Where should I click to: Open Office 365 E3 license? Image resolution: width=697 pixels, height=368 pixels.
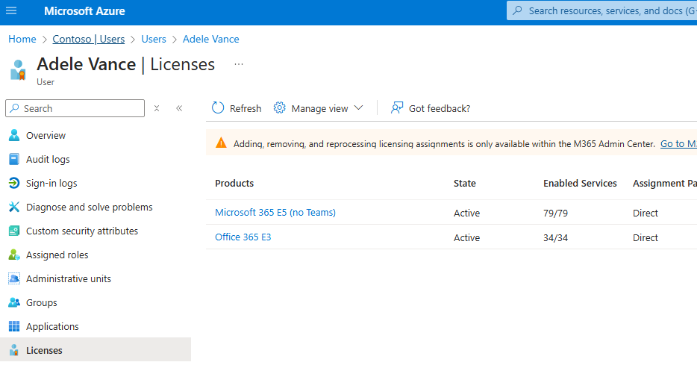[243, 237]
